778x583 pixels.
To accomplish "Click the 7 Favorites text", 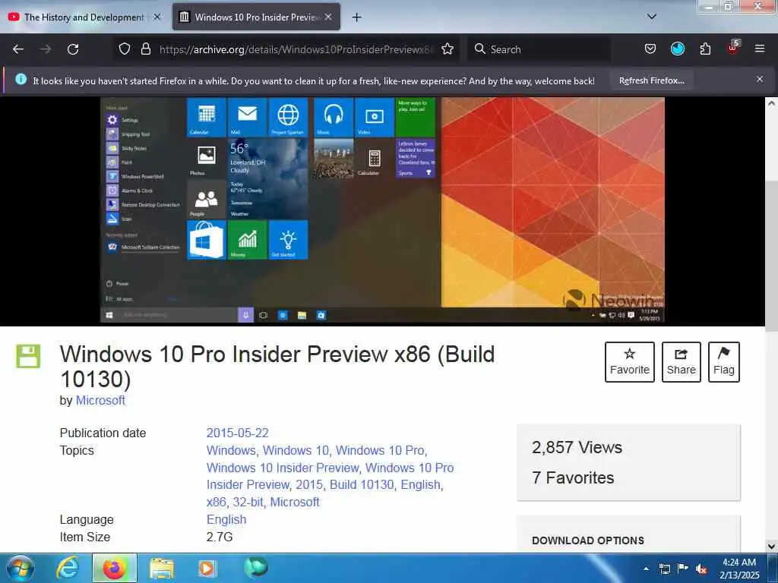I will click(573, 477).
